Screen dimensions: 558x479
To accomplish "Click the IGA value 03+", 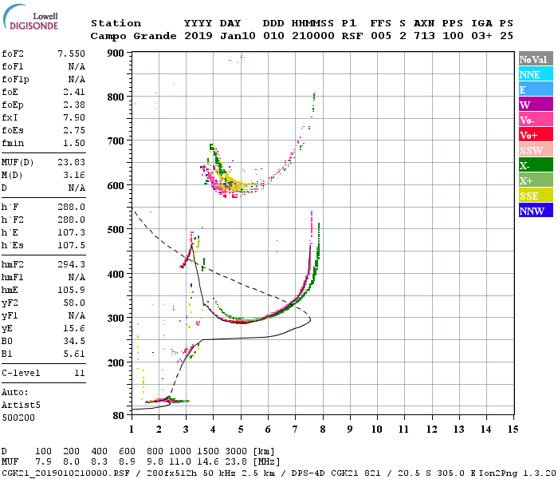I will [x=481, y=36].
